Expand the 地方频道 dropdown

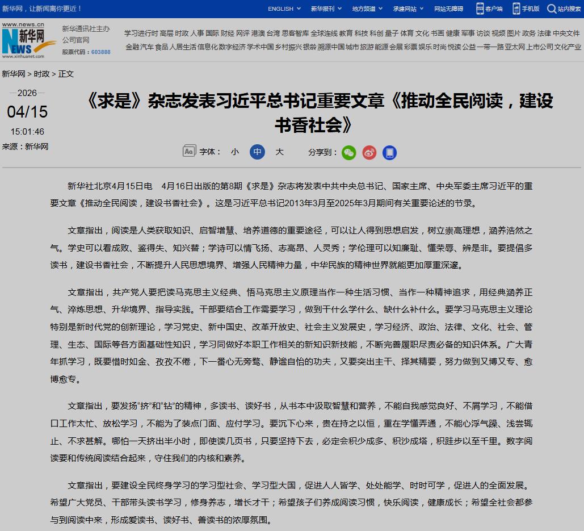click(367, 9)
